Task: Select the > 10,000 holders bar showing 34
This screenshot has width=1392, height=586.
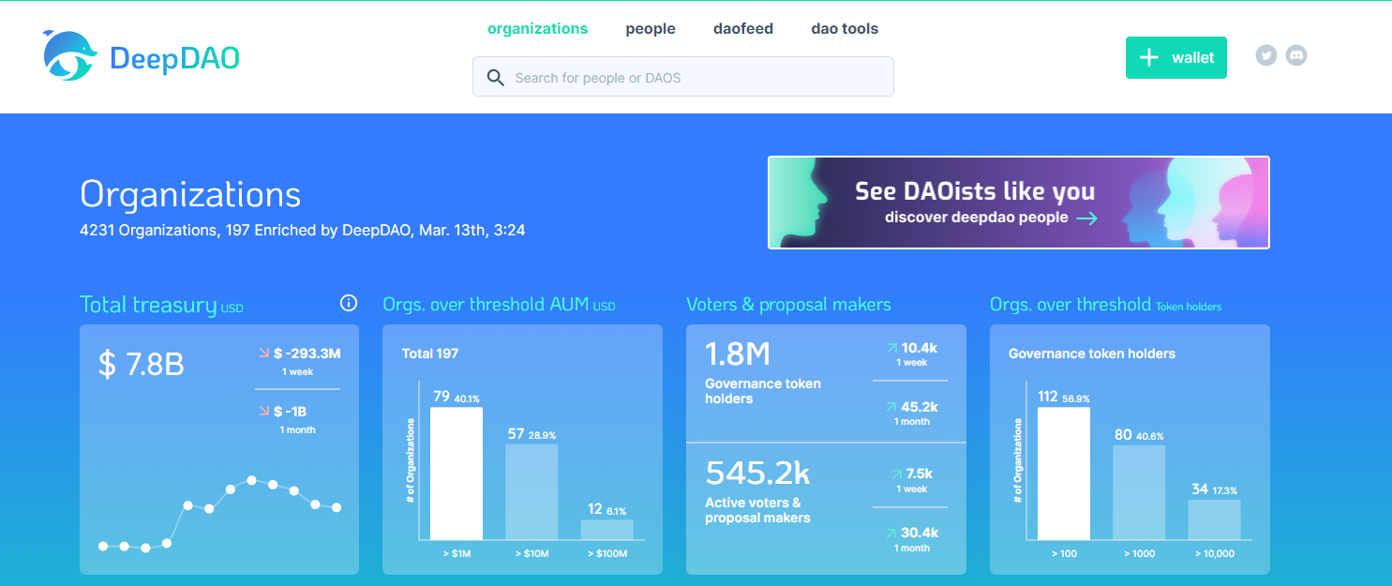Action: (1214, 519)
